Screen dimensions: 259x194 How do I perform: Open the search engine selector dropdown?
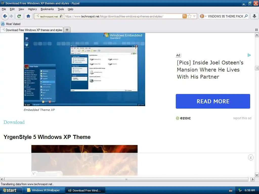click(x=203, y=16)
